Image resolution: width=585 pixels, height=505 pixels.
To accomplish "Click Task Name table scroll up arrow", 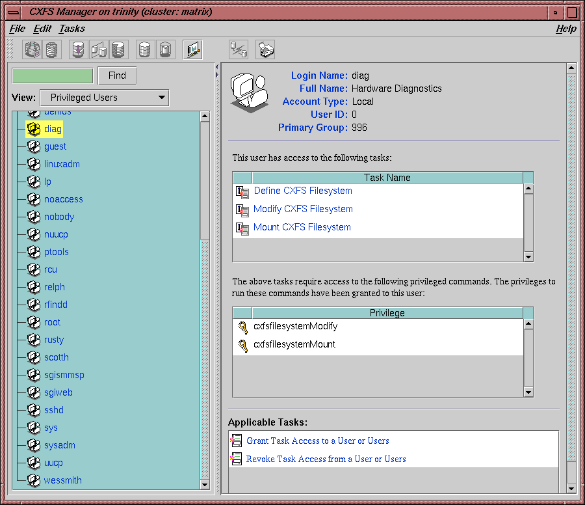I will tap(528, 188).
